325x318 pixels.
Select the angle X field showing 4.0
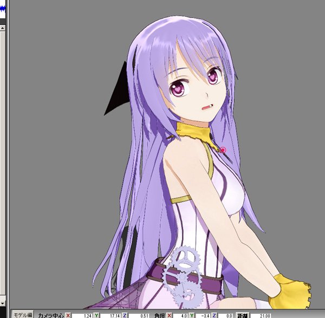[180, 315]
